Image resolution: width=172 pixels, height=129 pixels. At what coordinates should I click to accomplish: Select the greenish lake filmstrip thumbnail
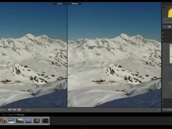pyautogui.click(x=20, y=121)
